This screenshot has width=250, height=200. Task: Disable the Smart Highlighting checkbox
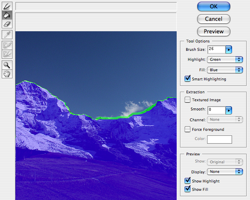click(x=187, y=79)
